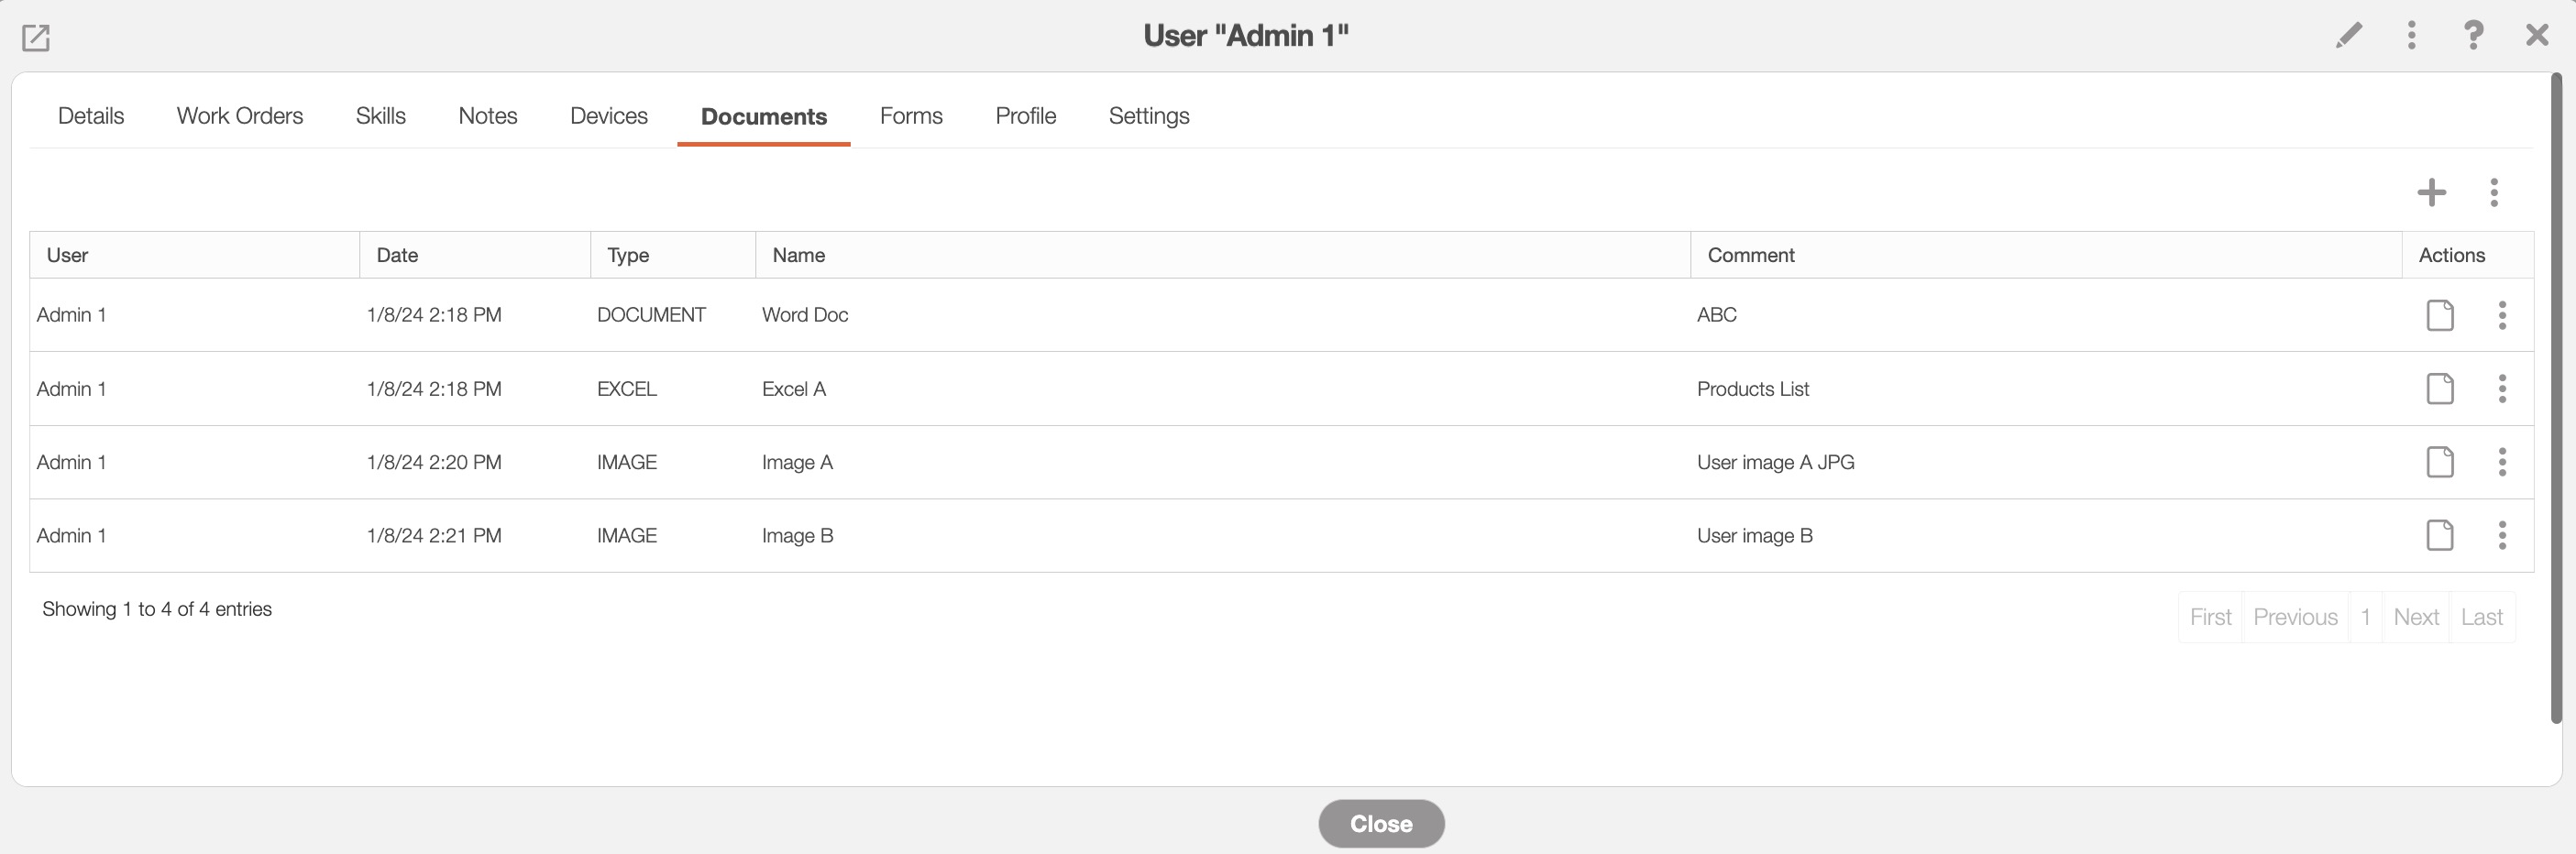2576x854 pixels.
Task: Click the vertical scrollbar of the dialog
Action: tap(2556, 400)
